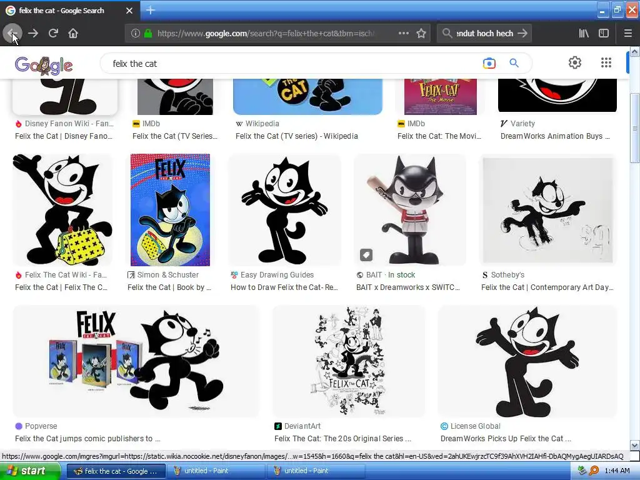The height and width of the screenshot is (480, 640).
Task: Open 'Felix the Cat jumps comic publishers to ...' link
Action: pos(87,439)
